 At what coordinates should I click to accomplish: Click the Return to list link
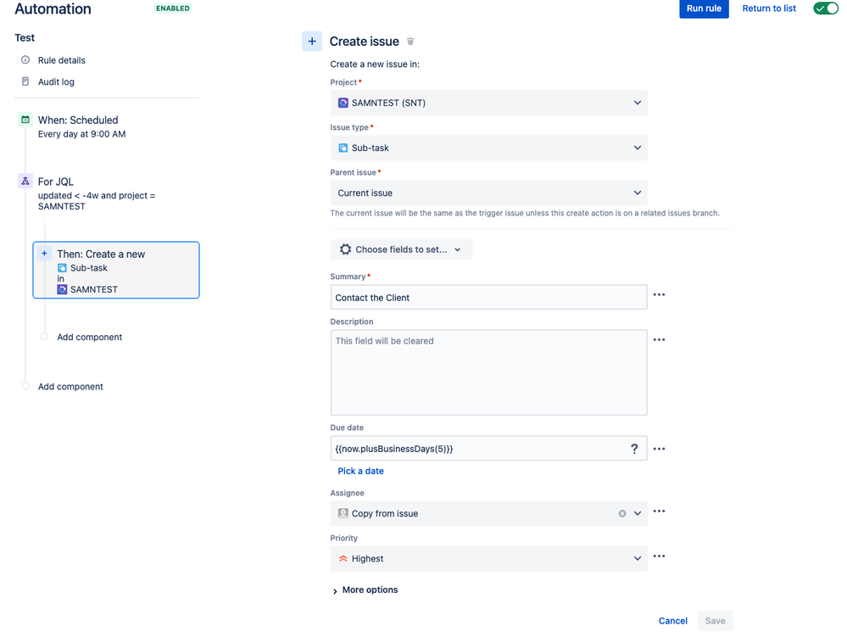coord(769,8)
